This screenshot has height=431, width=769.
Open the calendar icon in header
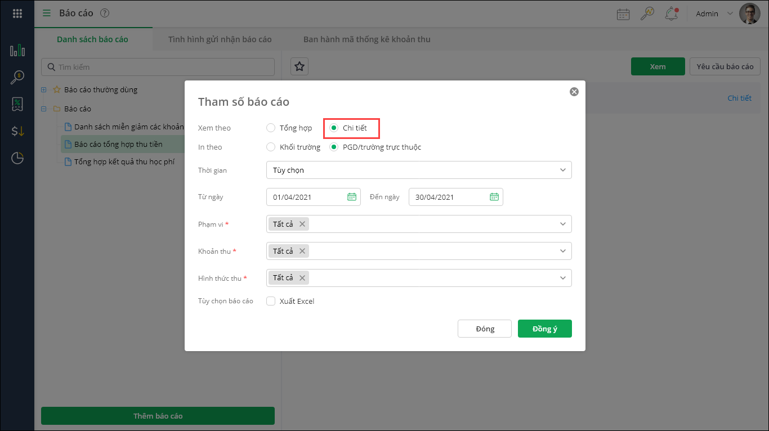tap(623, 14)
